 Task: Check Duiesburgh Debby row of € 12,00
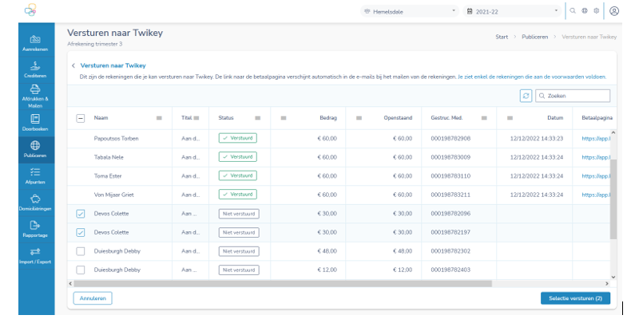coord(81,270)
